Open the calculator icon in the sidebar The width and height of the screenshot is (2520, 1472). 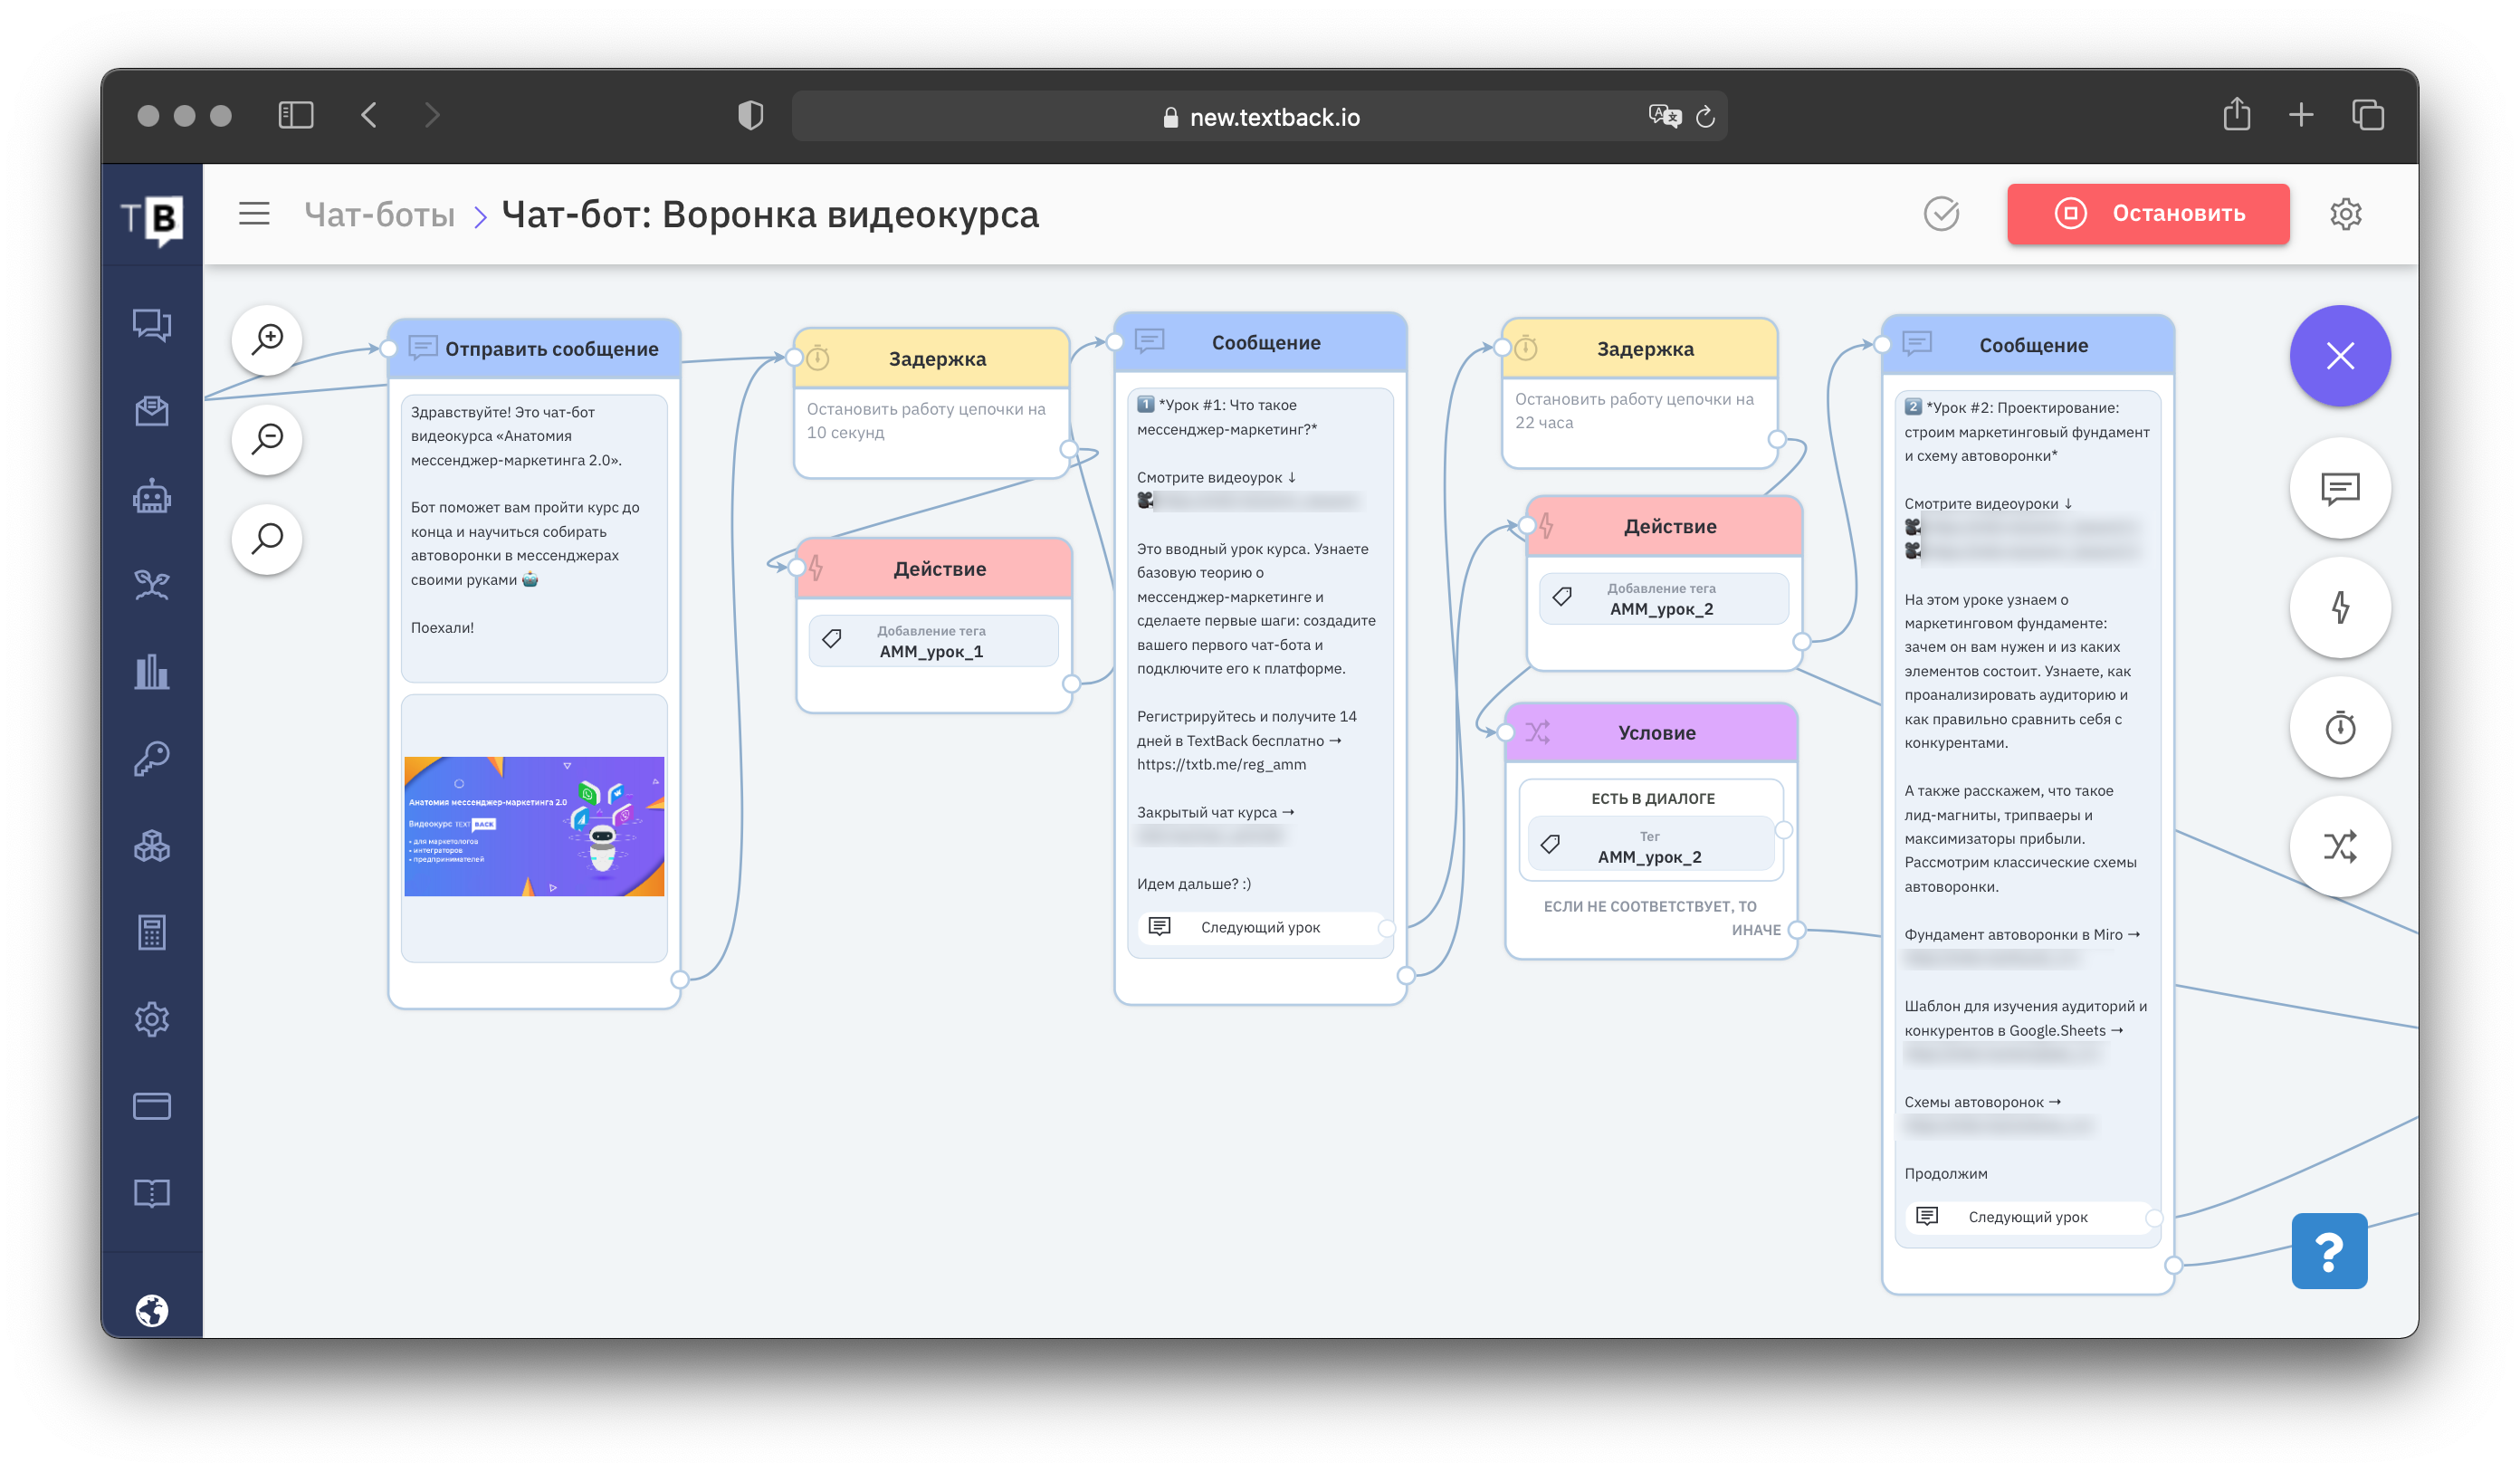point(152,932)
